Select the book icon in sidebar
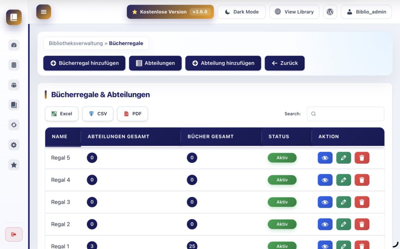The width and height of the screenshot is (400, 249). 14,105
